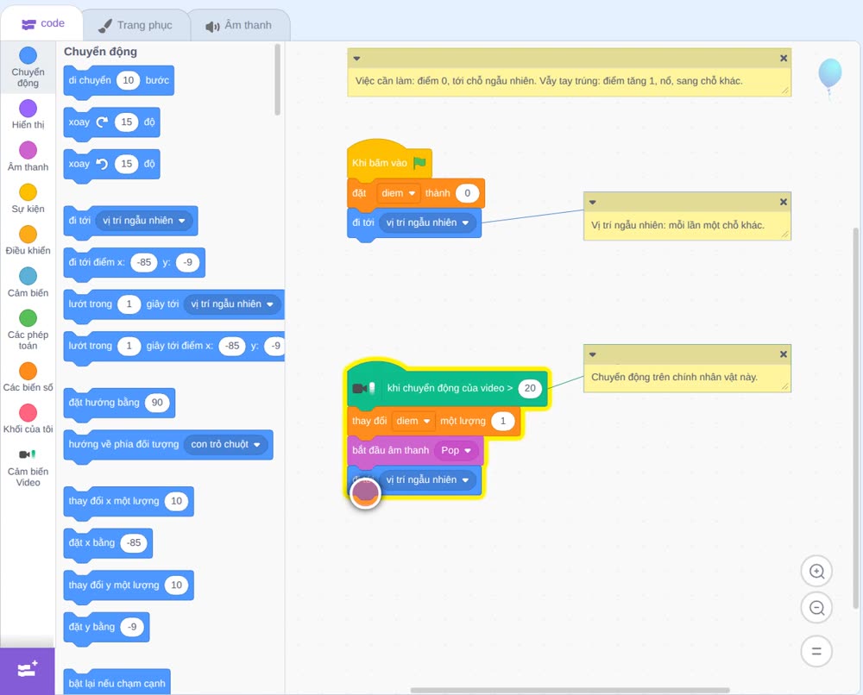Open the Âm thanh block category
The height and width of the screenshot is (695, 863).
click(28, 156)
